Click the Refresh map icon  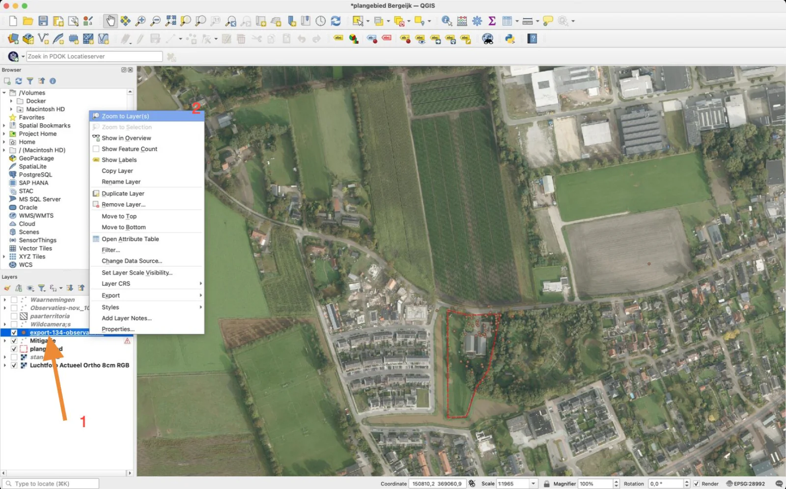pos(336,21)
